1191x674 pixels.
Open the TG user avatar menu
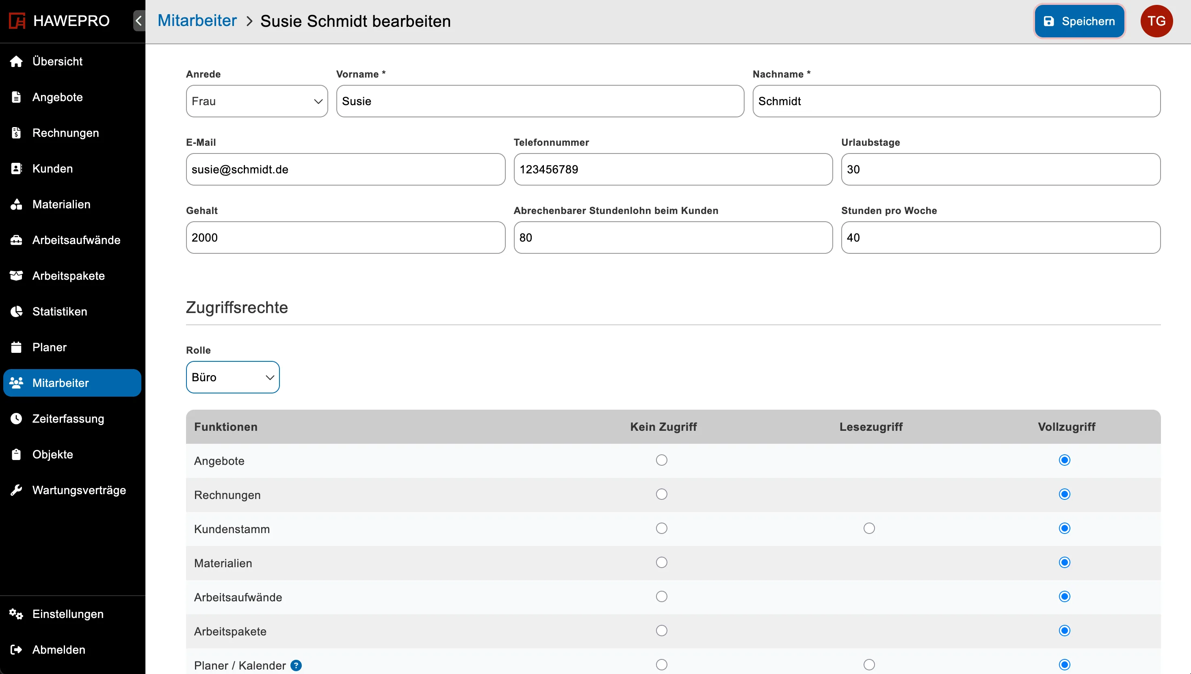[1156, 21]
